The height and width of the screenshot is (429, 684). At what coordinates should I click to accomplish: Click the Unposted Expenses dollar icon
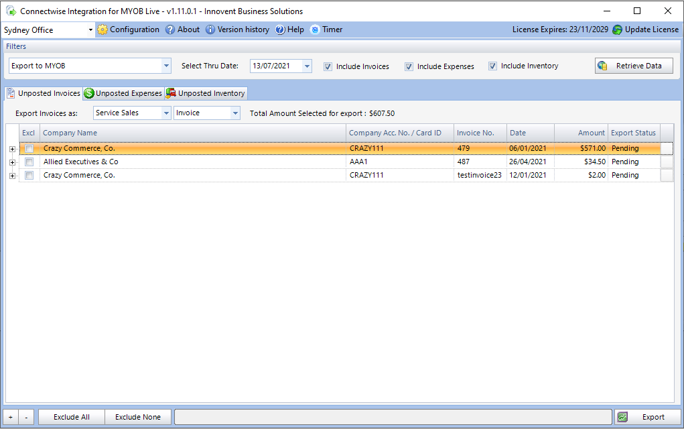pyautogui.click(x=89, y=93)
